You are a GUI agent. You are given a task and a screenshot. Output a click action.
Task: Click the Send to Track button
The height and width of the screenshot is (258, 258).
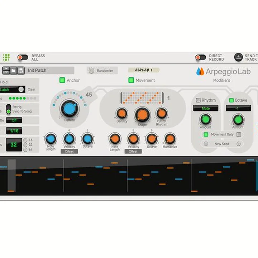click(238, 57)
